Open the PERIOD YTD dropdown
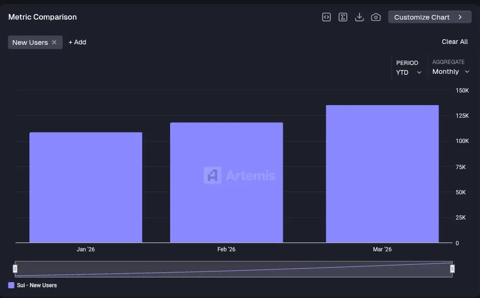 409,68
